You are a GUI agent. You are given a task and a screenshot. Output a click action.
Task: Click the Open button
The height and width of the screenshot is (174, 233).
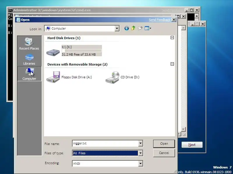[x=164, y=144]
